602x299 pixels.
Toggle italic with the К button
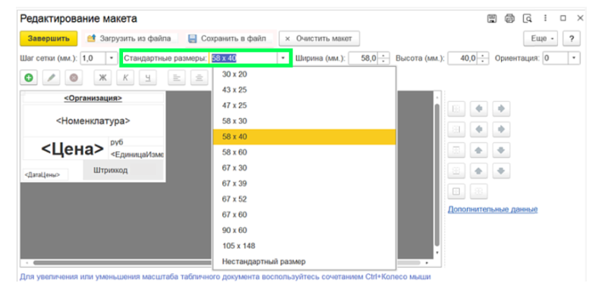pyautogui.click(x=125, y=78)
